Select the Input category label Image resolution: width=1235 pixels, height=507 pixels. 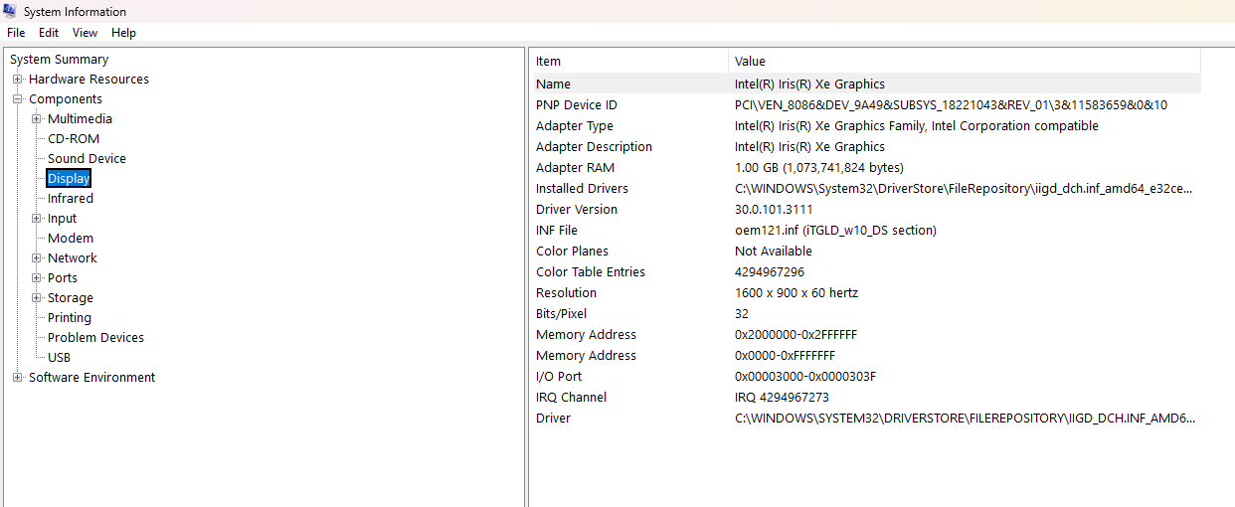[62, 219]
